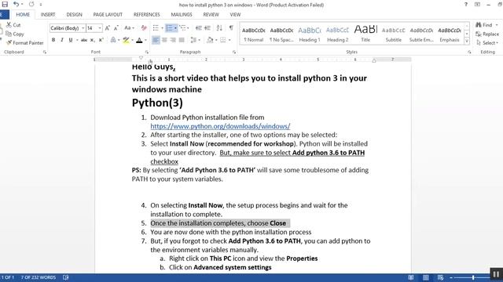Viewport: 503px width, 282px height.
Task: Open the Select dropdown in Editing
Action: (x=487, y=43)
